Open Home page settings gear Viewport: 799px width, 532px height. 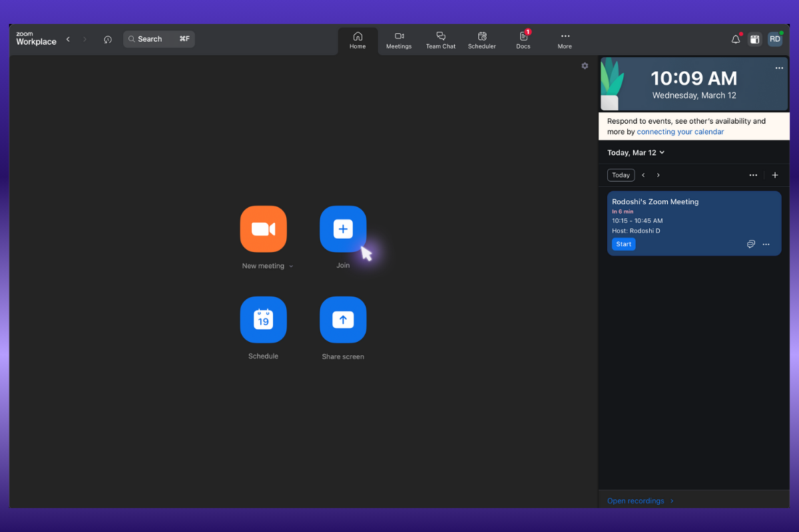tap(585, 66)
